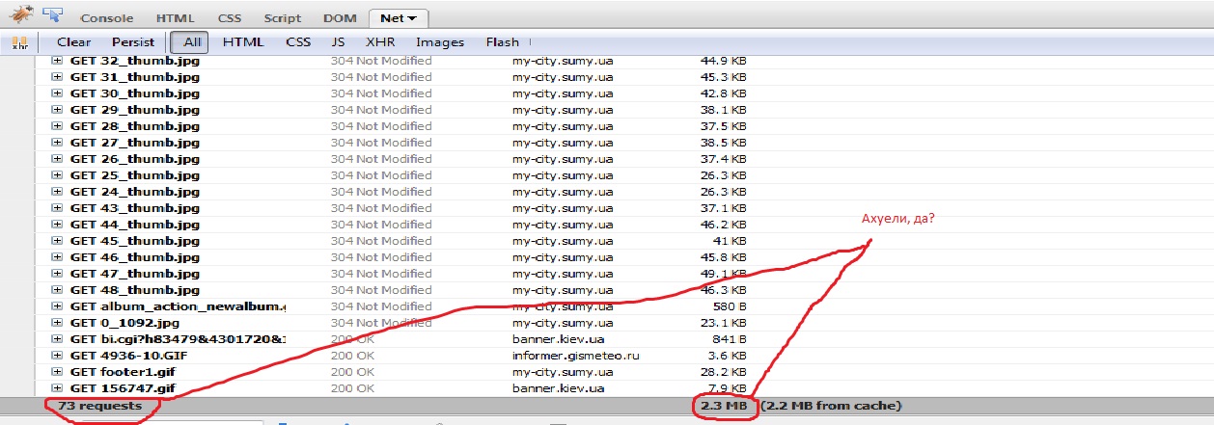Switch to the Script tab
Image resolution: width=1214 pixels, height=425 pixels.
pos(281,18)
